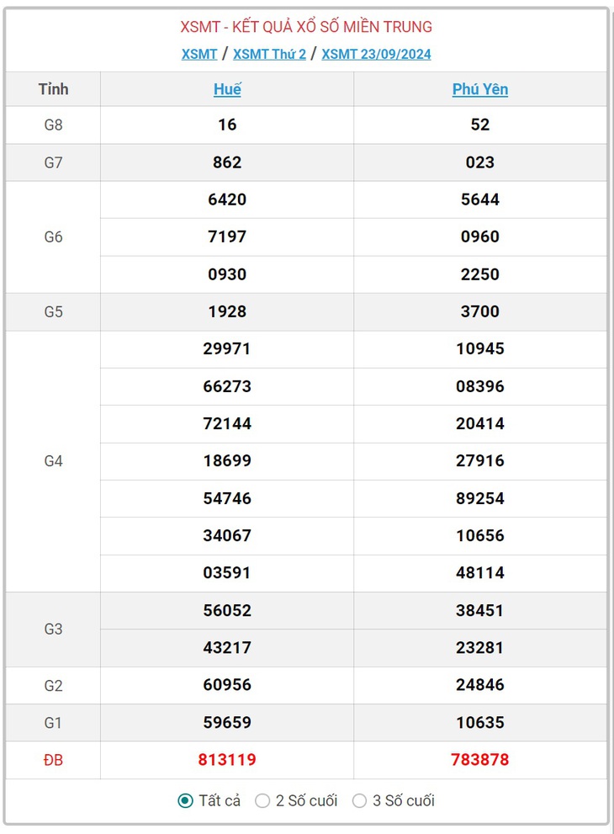Click the G8 result 16 for Huế
Image resolution: width=614 pixels, height=834 pixels.
[227, 125]
